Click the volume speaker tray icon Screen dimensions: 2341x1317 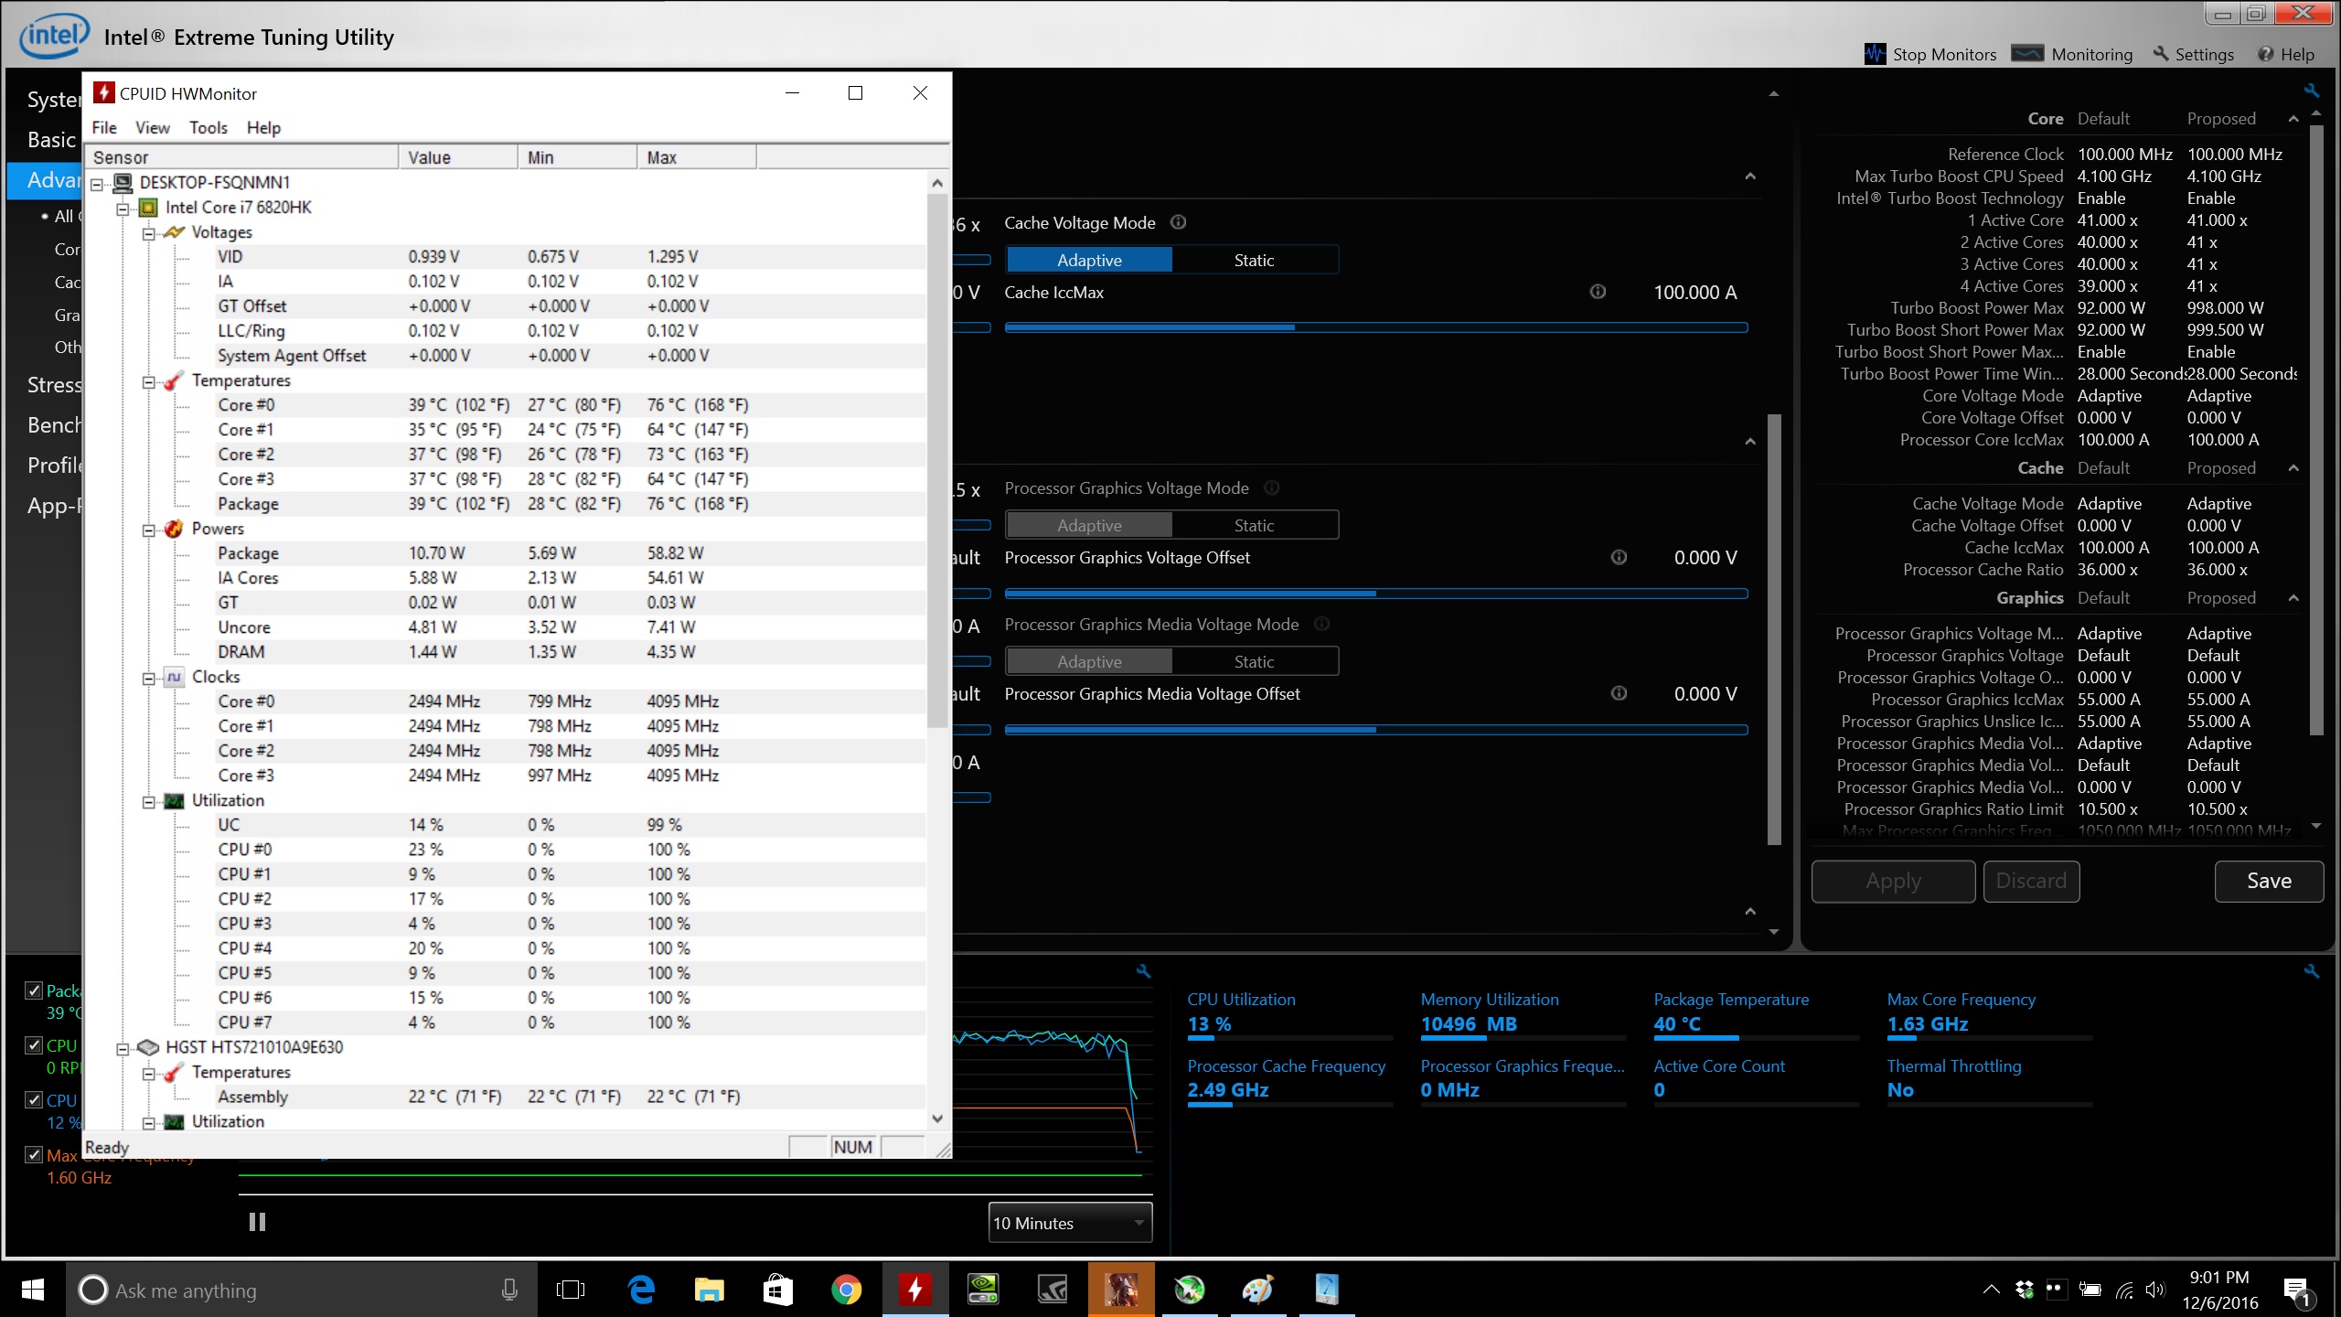(2154, 1290)
